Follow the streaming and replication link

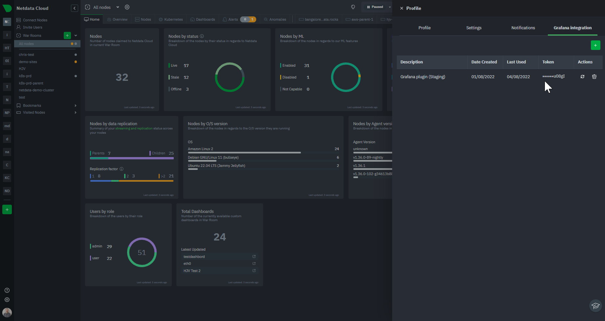(134, 128)
